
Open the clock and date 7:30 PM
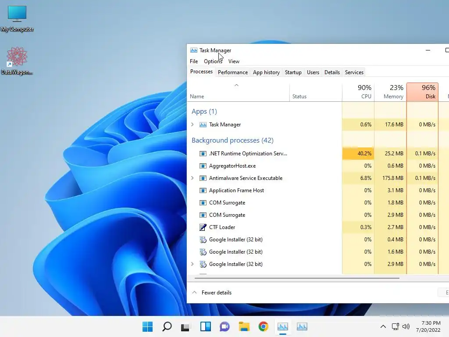tap(428, 326)
